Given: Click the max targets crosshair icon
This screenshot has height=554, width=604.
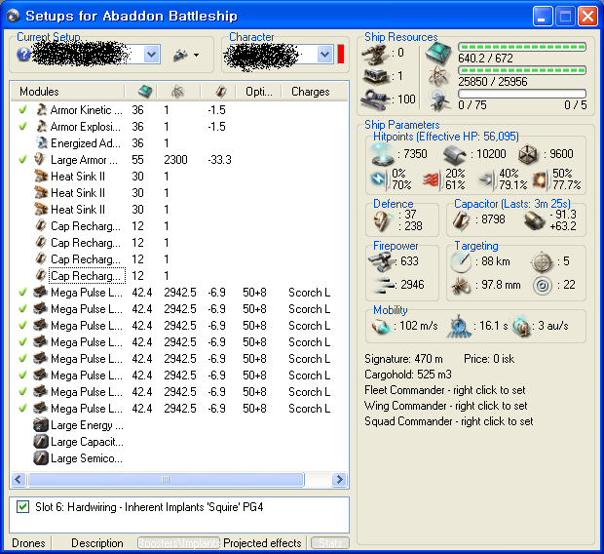Looking at the screenshot, I should point(542,262).
